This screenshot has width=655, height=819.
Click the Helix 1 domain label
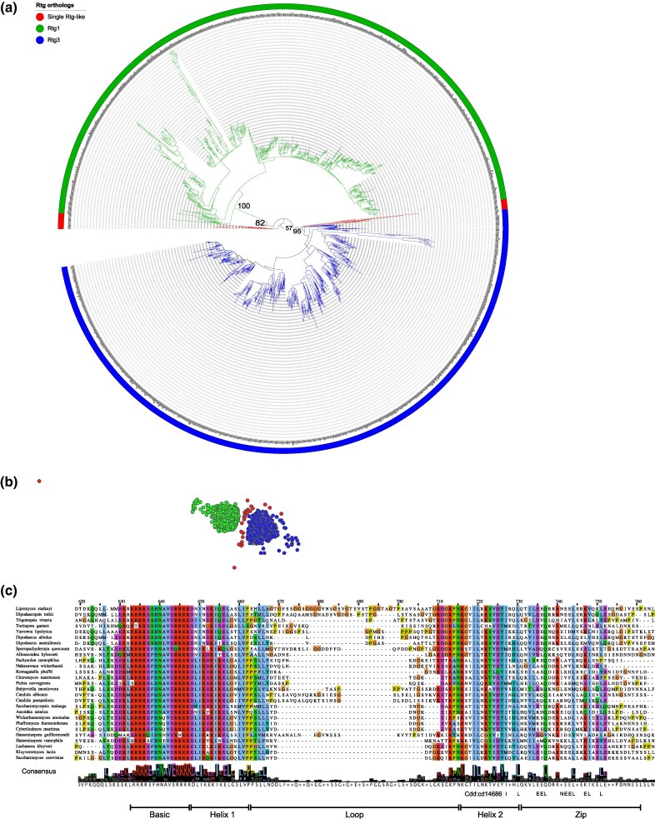[x=222, y=814]
